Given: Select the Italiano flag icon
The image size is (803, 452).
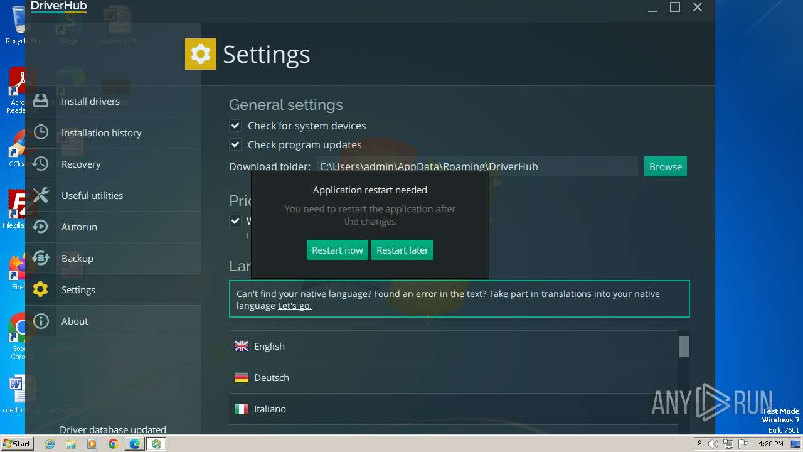Looking at the screenshot, I should tap(242, 409).
